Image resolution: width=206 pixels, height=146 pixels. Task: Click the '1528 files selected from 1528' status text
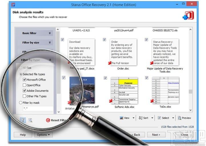(x=177, y=127)
